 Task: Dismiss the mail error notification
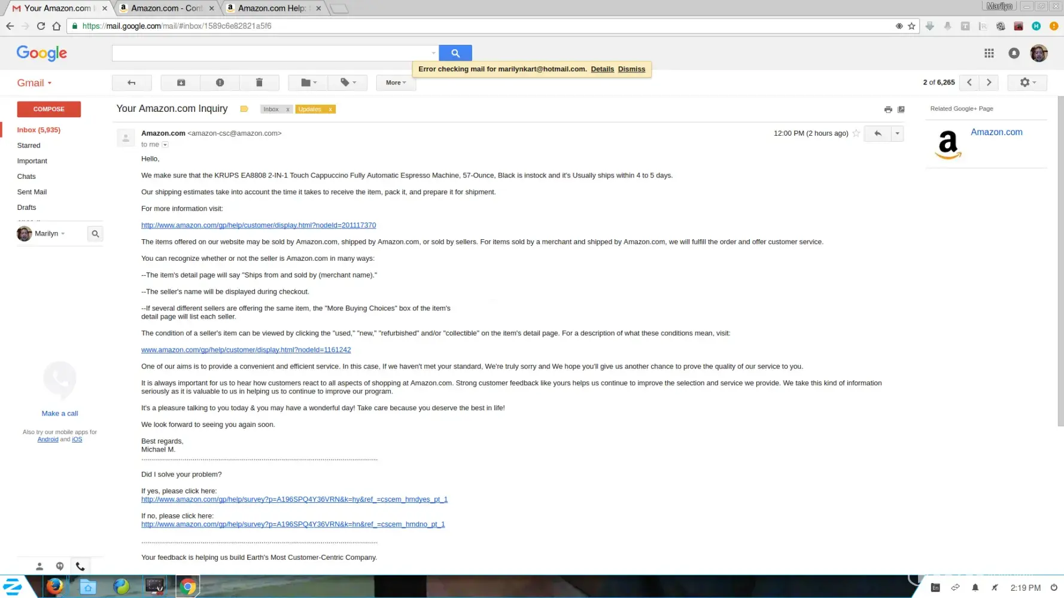pyautogui.click(x=631, y=69)
